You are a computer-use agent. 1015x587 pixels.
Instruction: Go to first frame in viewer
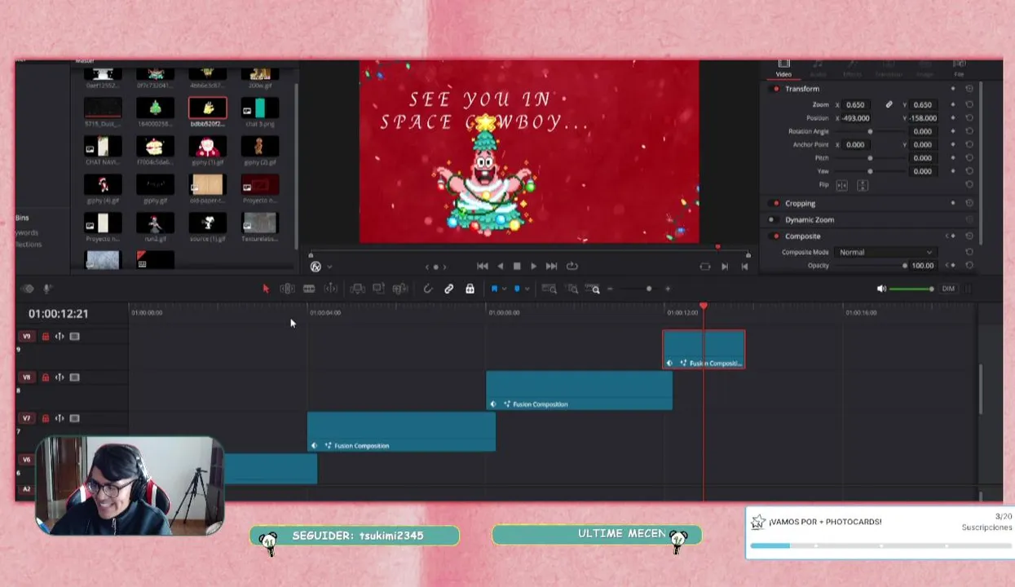click(x=483, y=266)
